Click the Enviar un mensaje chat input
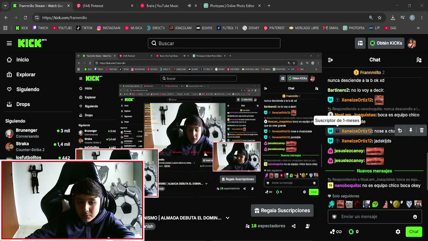 374,217
